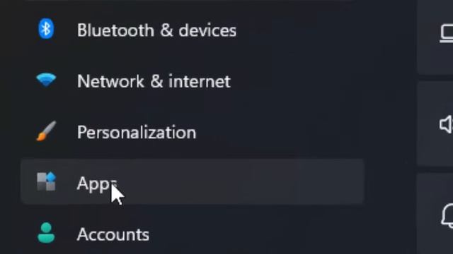
Task: Switch to the Accounts text label
Action: (x=113, y=234)
